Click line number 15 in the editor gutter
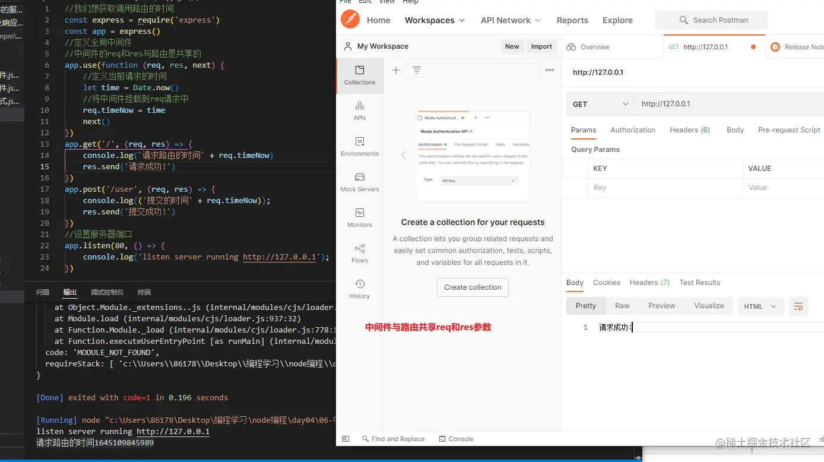This screenshot has width=824, height=462. coord(45,167)
